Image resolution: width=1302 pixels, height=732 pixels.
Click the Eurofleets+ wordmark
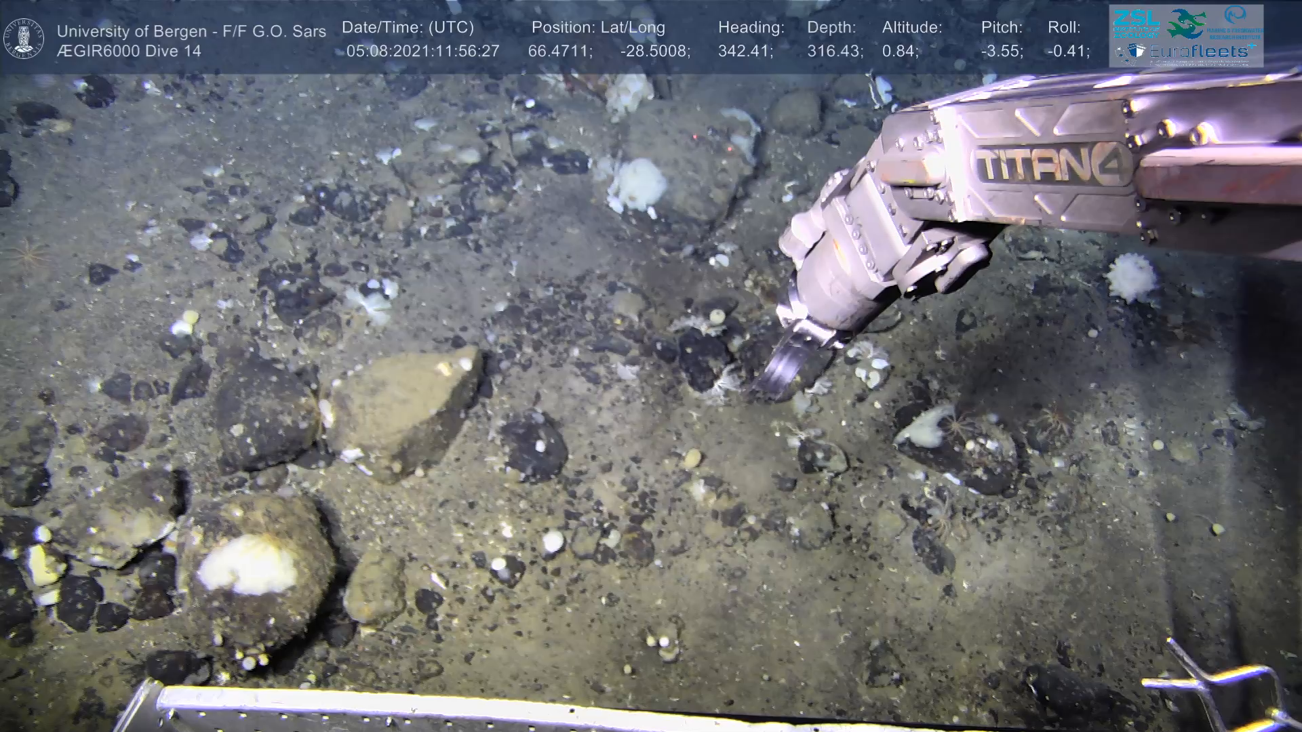point(1200,51)
